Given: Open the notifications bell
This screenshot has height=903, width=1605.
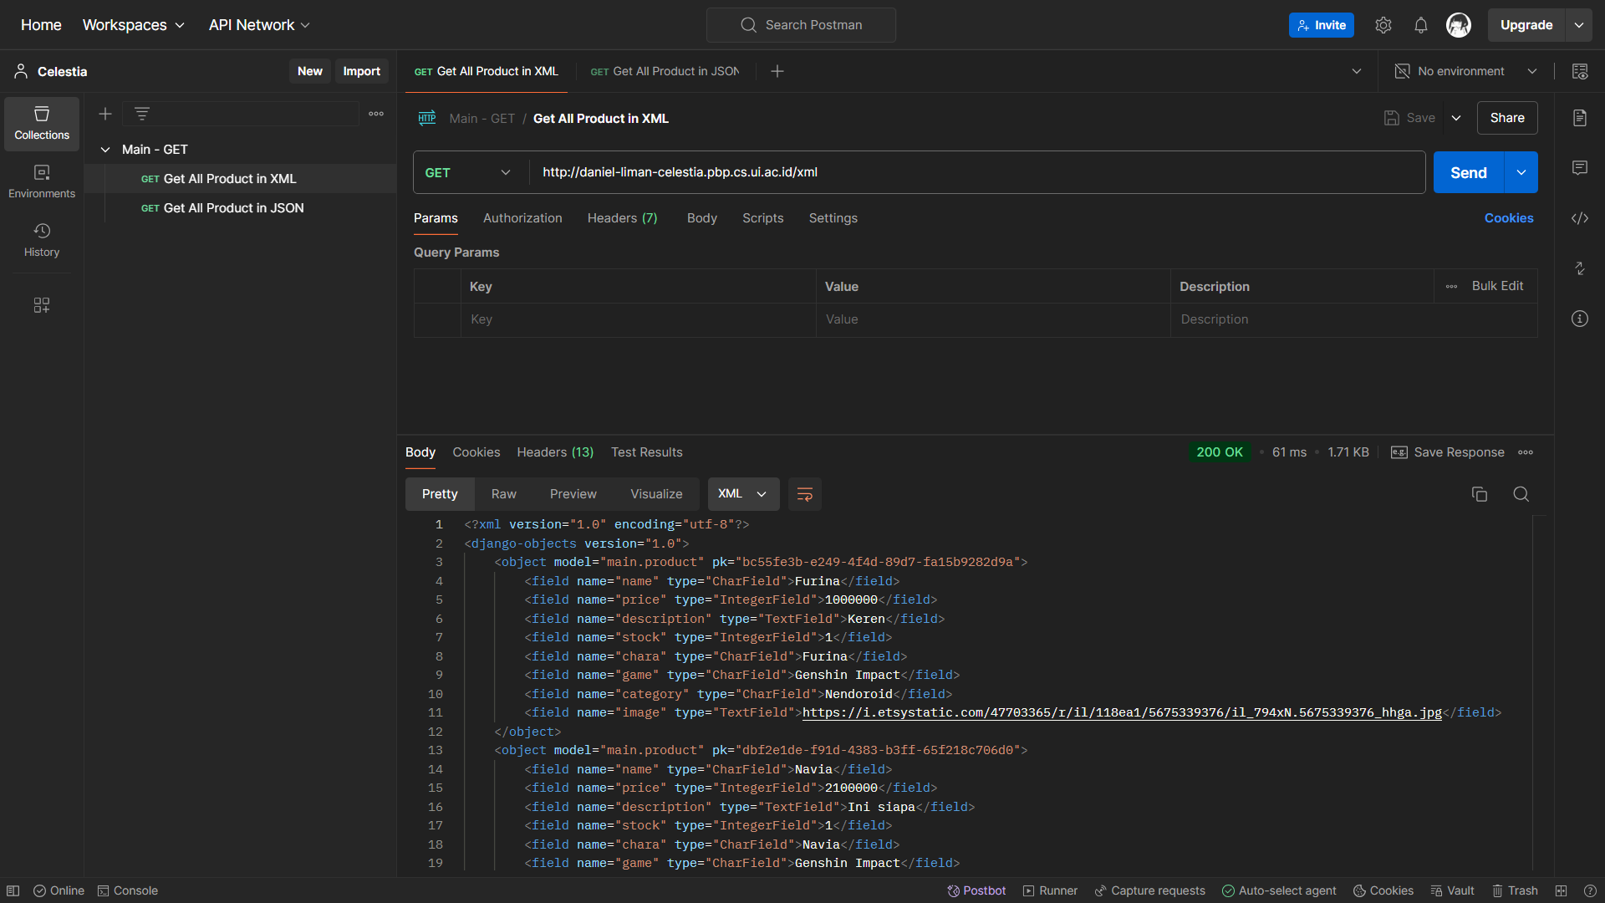Looking at the screenshot, I should (1420, 25).
